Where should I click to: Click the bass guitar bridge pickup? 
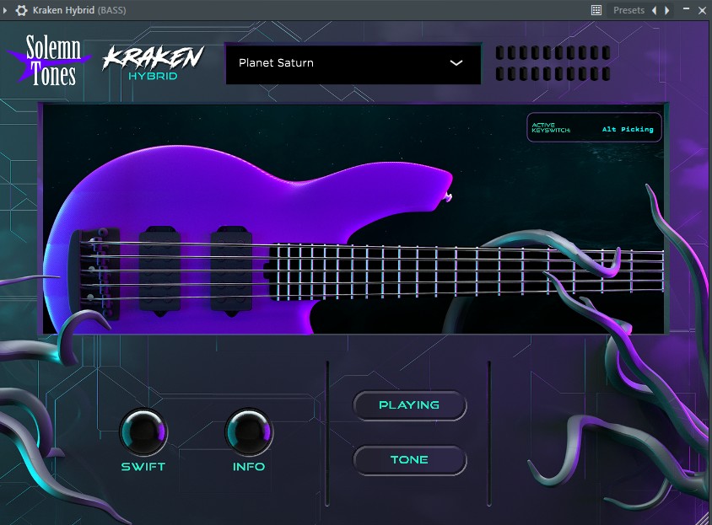coord(159,271)
